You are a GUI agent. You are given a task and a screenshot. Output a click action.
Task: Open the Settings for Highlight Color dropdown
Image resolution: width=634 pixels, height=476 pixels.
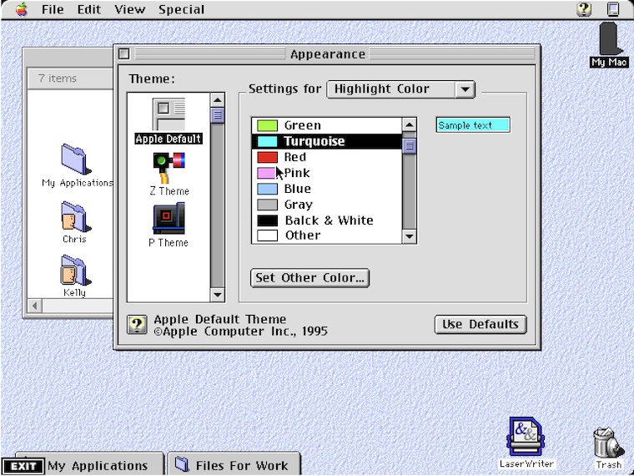pos(401,89)
